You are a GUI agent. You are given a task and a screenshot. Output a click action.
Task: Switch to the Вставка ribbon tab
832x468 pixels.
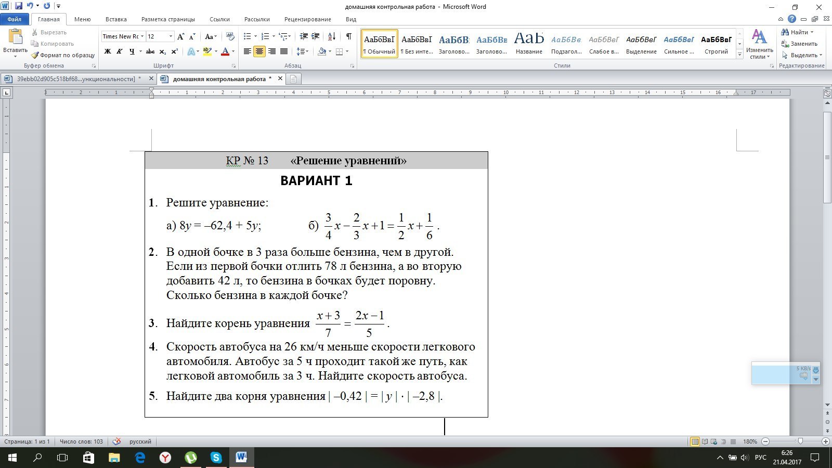click(116, 19)
